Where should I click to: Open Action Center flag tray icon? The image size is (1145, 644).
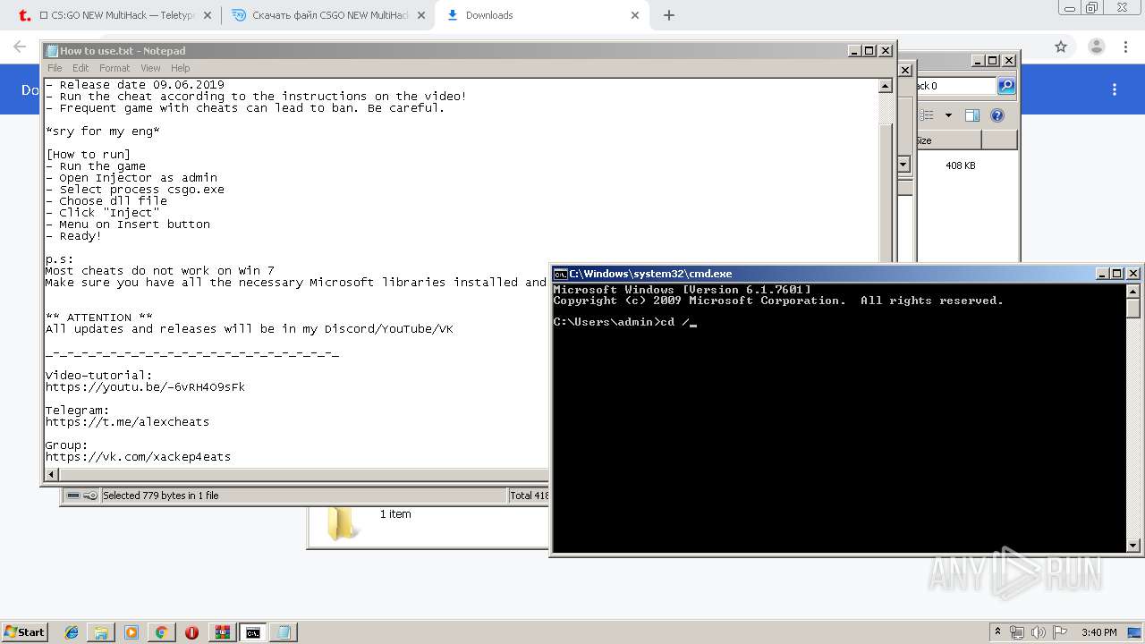click(x=1059, y=632)
